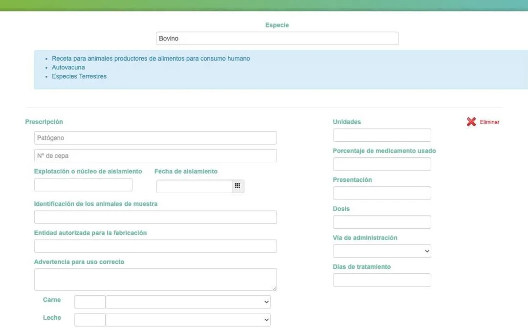Click the Identificación de los animales field
528x330 pixels.
155,218
